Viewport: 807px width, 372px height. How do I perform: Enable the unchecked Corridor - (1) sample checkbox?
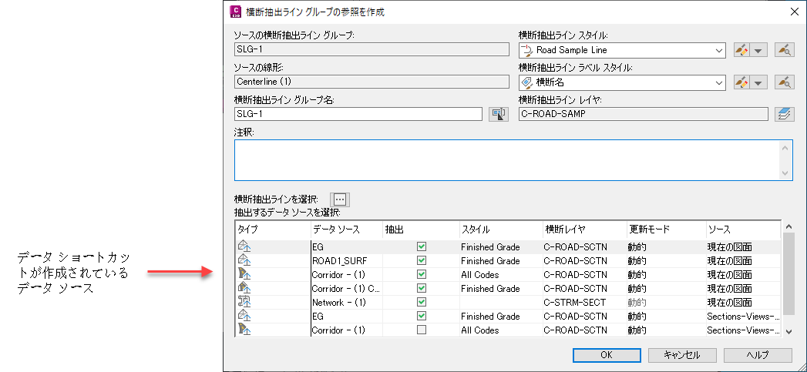pos(422,330)
